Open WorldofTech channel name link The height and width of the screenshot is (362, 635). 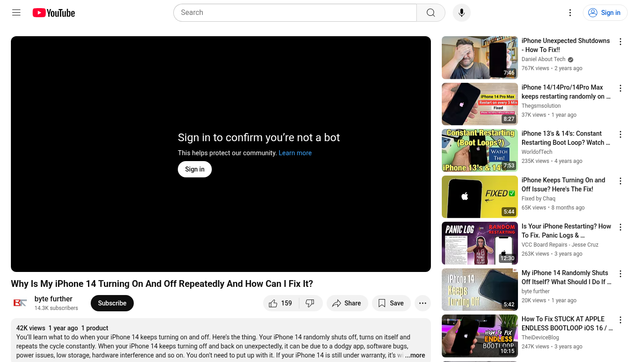click(537, 152)
